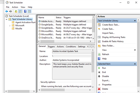
Task: Maximize the Task Scheduler window
Action: 128,3
